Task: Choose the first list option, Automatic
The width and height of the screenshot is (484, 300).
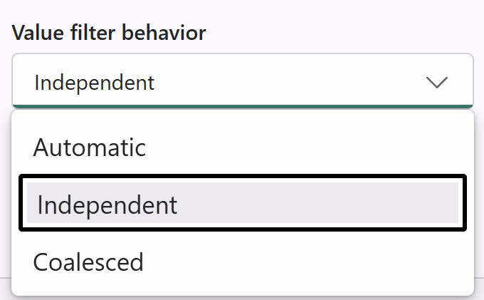Action: coord(90,148)
